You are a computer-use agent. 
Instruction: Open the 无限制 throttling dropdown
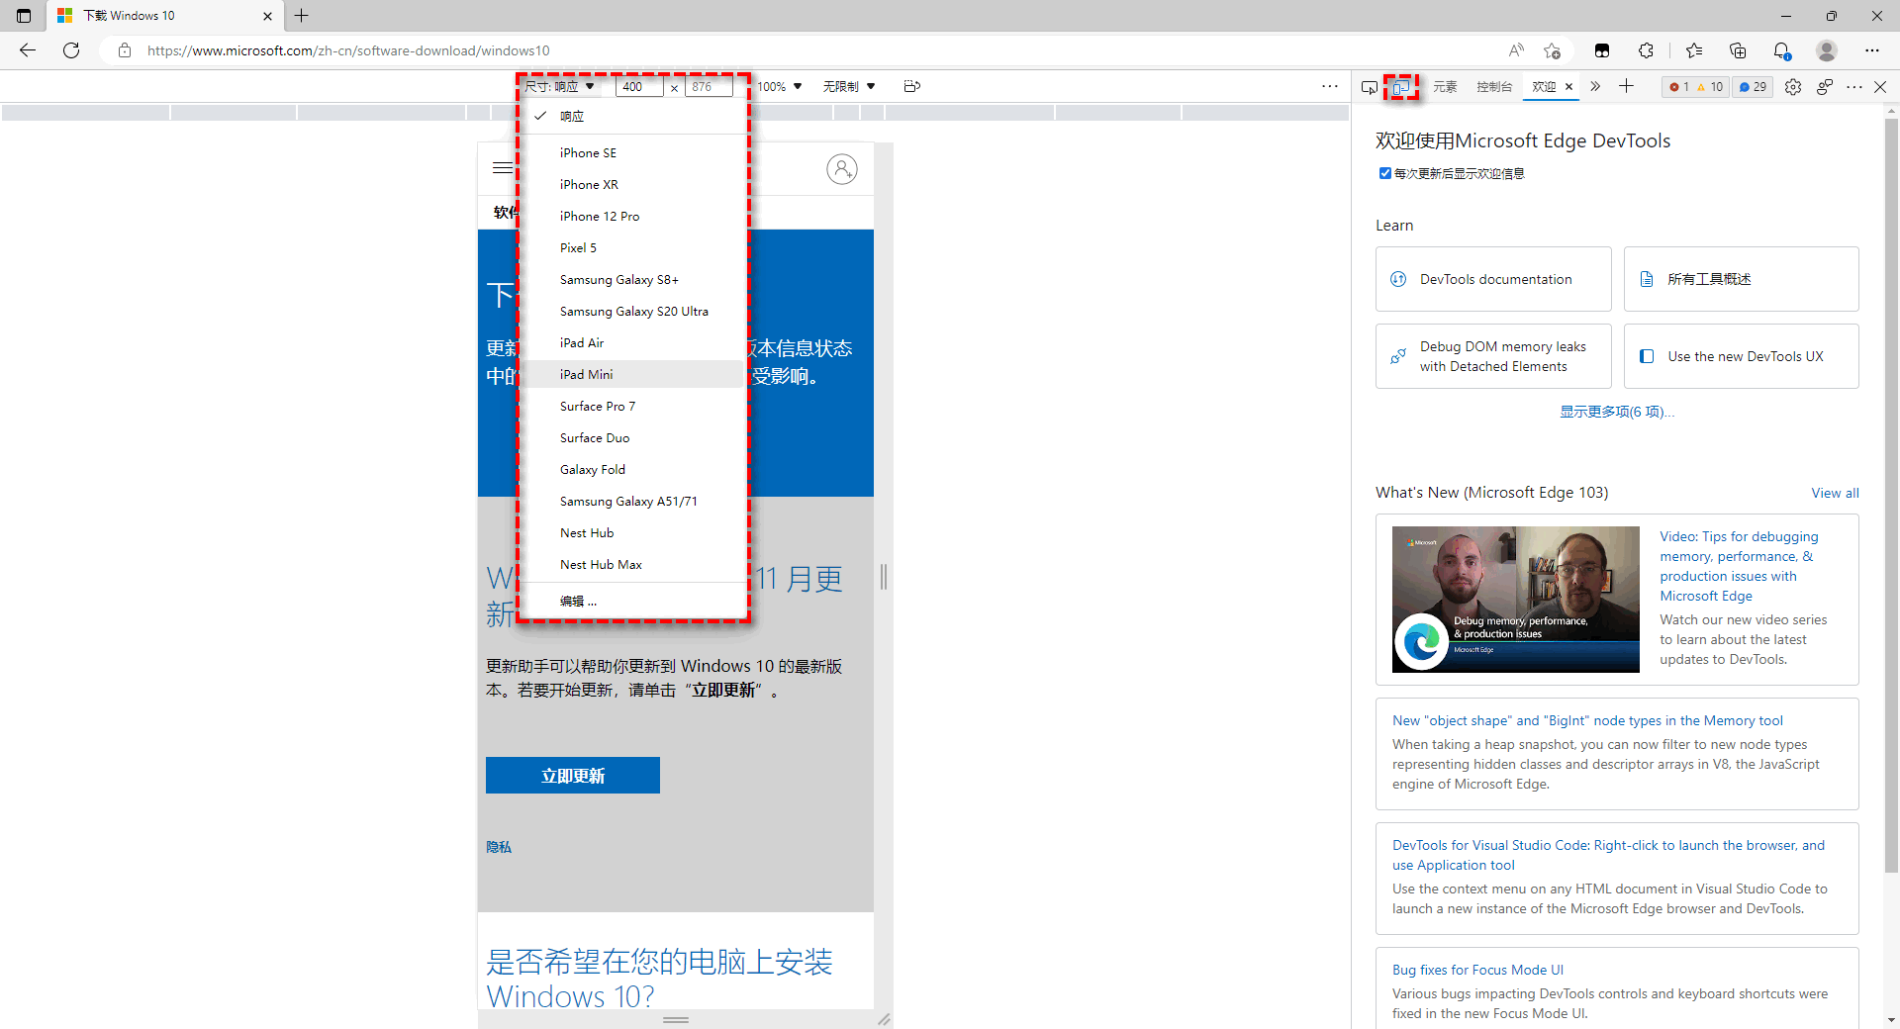click(849, 87)
